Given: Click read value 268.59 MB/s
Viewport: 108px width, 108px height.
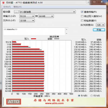Looking at the screenshot, I should click(x=95, y=91).
